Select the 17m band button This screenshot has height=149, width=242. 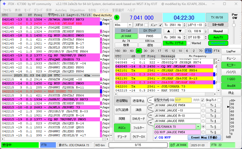tap(159, 51)
